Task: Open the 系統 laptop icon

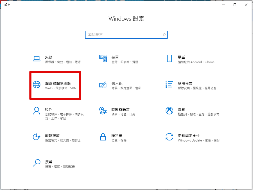Action: click(37, 59)
